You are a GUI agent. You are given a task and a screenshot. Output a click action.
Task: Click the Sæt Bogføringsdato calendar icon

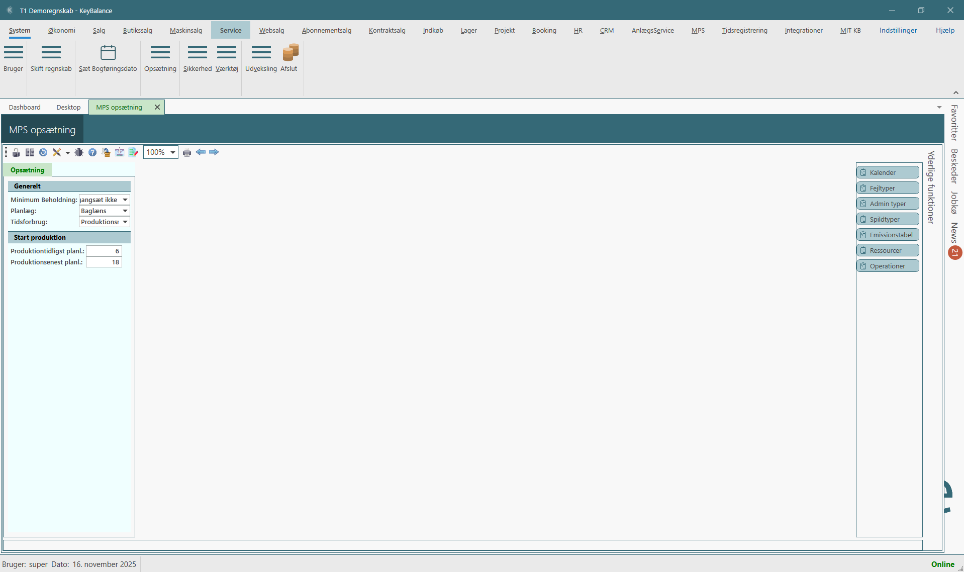[x=108, y=53]
